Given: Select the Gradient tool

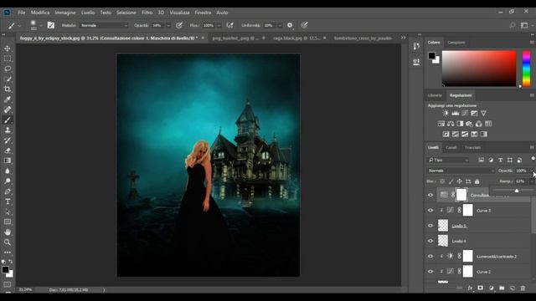Looking at the screenshot, I should 8,161.
